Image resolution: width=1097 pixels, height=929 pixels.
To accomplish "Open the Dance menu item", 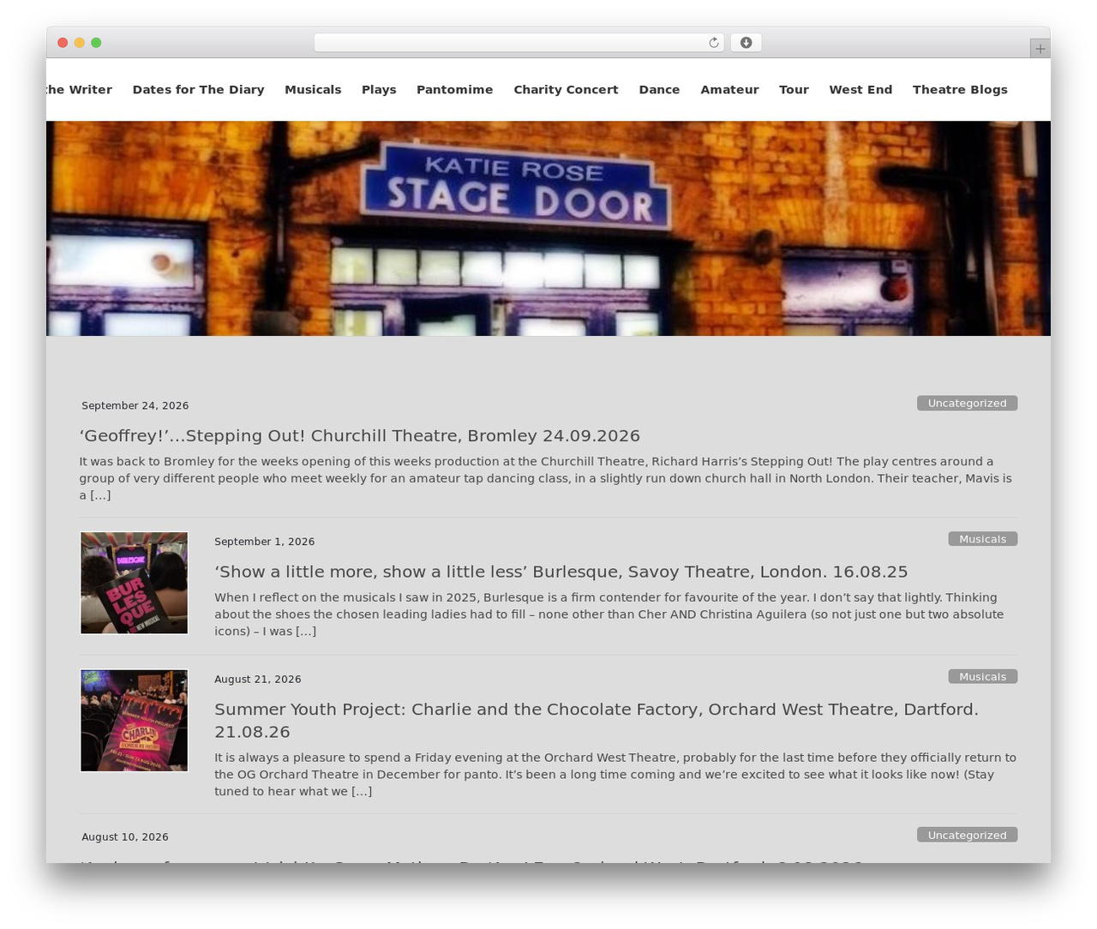I will [x=659, y=89].
